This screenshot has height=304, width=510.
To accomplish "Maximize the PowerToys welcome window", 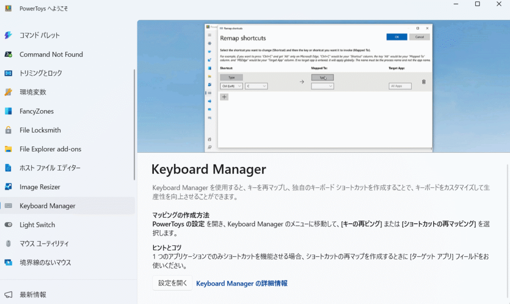I will tap(477, 4).
